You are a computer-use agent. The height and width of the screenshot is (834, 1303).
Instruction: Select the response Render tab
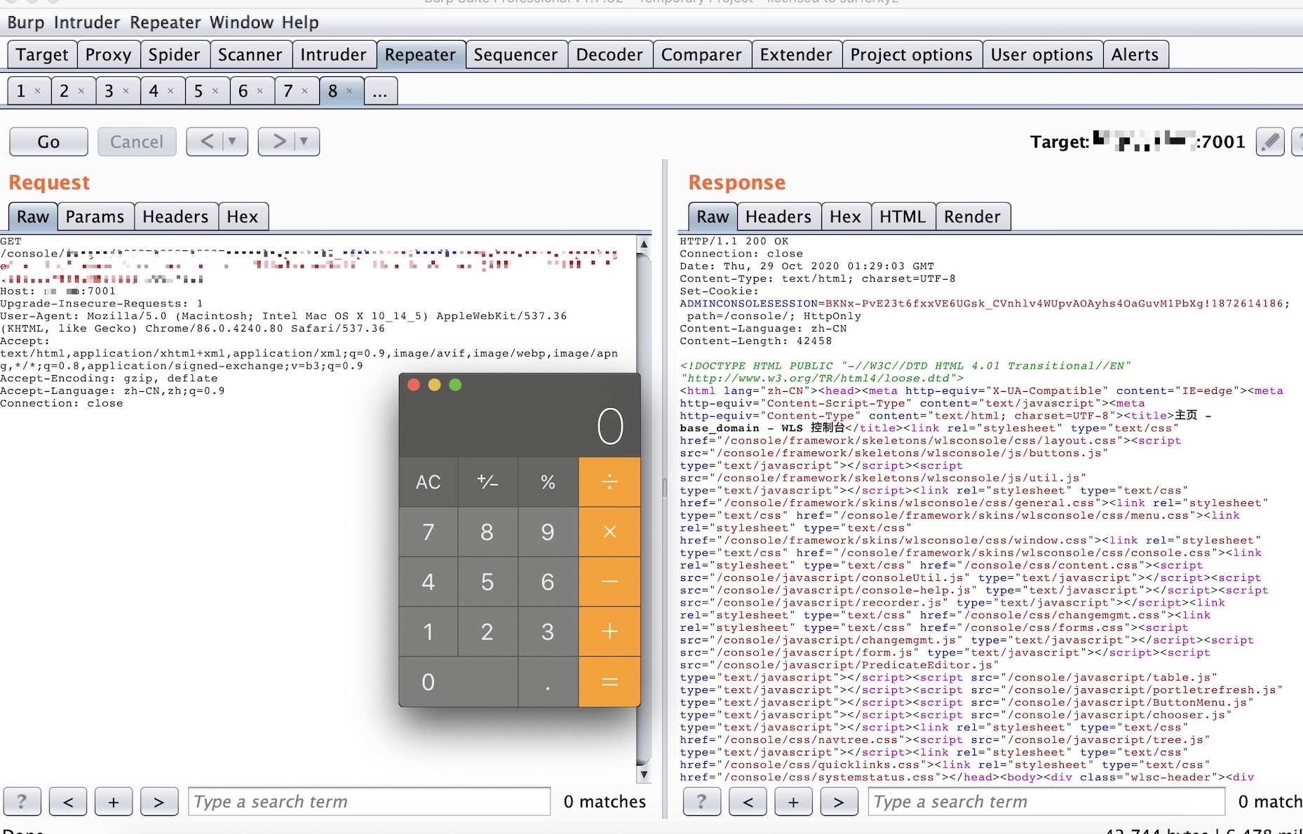click(x=972, y=217)
